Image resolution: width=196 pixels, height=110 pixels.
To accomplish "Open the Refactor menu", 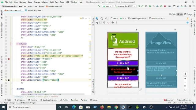I will pyautogui.click(x=44, y=2).
